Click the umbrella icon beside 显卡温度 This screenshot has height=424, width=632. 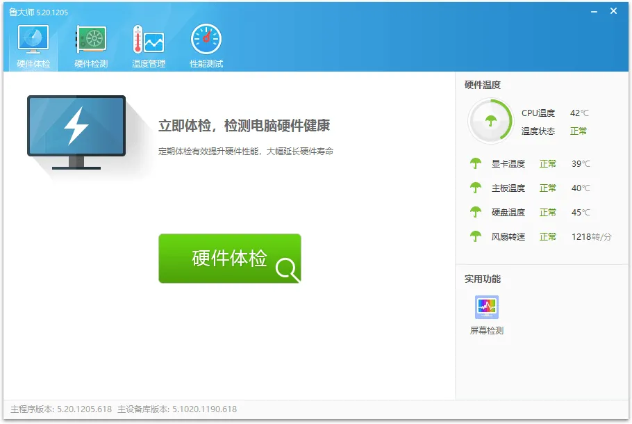click(476, 164)
